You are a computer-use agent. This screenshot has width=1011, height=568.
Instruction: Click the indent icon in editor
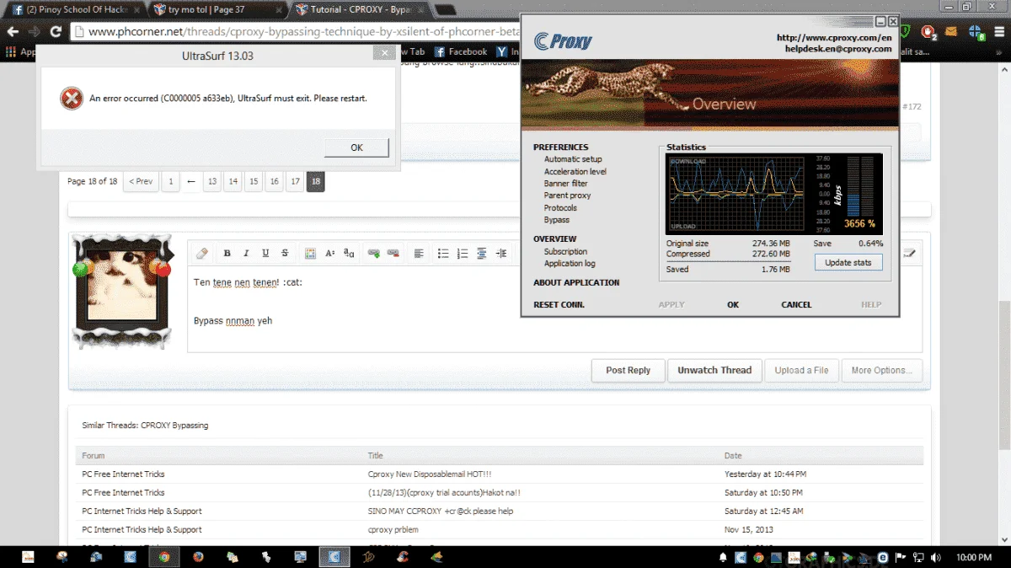pos(501,253)
